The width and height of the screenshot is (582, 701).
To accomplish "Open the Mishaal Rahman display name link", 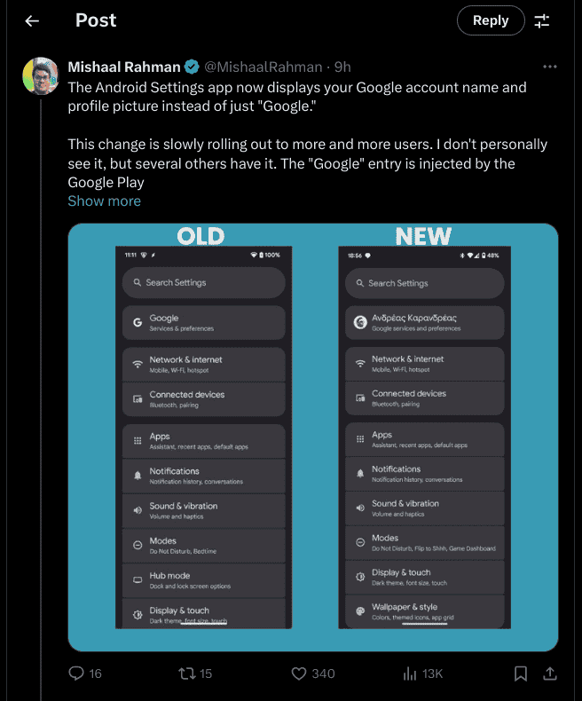I will pos(123,67).
